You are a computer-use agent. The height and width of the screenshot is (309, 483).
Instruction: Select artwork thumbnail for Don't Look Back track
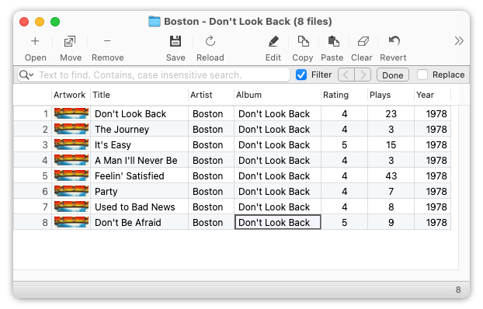coord(71,113)
